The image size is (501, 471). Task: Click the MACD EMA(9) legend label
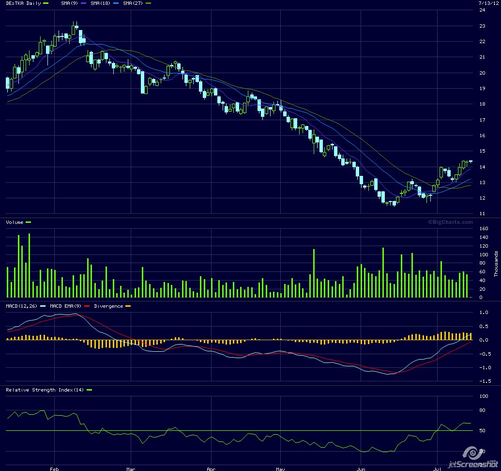65,306
